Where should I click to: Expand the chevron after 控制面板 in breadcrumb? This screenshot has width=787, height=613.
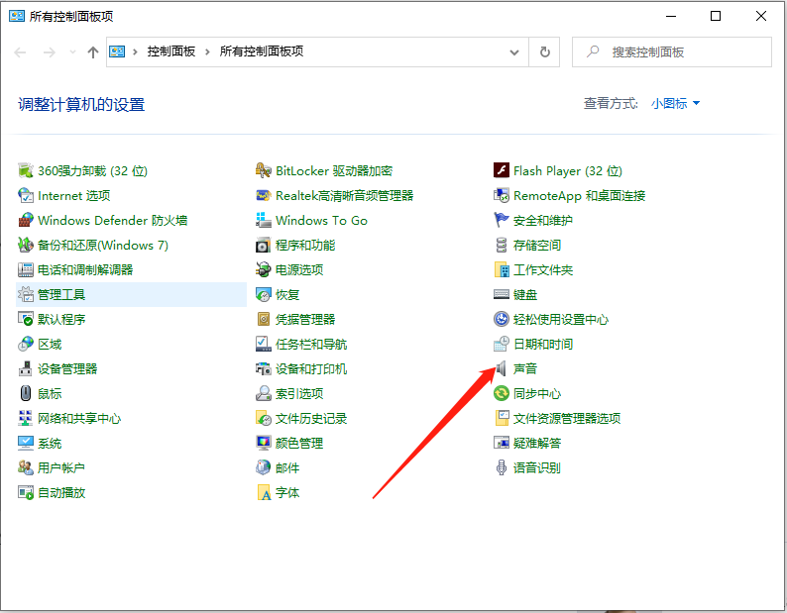click(208, 51)
